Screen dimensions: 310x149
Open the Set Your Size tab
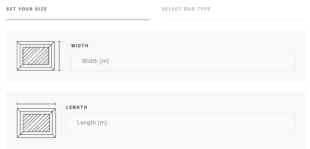pyautogui.click(x=27, y=9)
